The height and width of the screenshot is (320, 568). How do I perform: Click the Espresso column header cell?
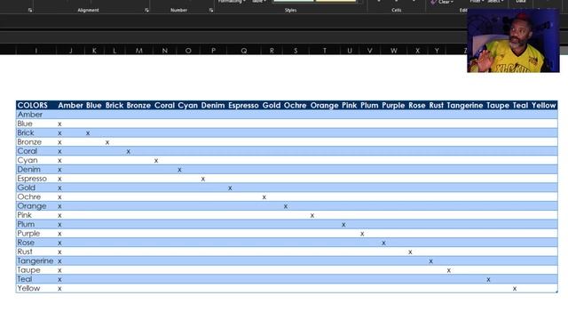(243, 105)
